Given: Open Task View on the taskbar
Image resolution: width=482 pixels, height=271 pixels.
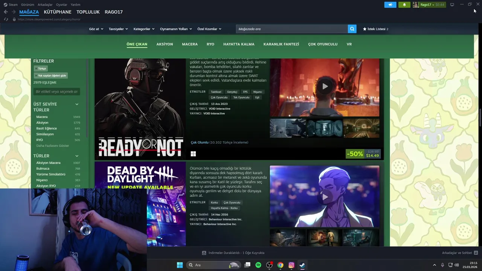Looking at the screenshot, I should (x=247, y=265).
